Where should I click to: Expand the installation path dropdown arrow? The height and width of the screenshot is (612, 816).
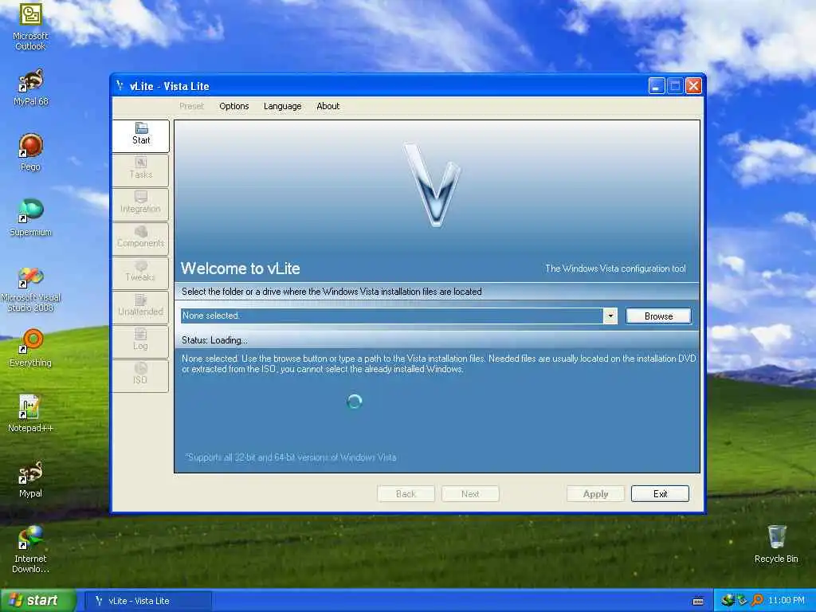610,316
